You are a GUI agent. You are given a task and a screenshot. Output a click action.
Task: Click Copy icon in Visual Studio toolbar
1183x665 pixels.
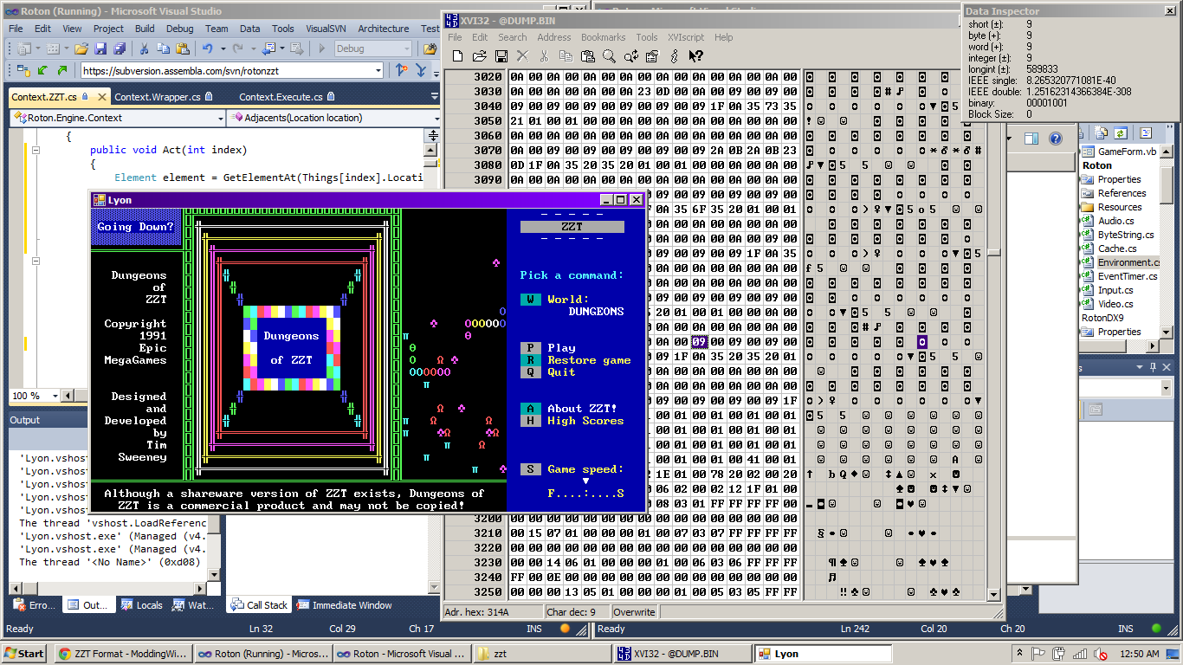[x=163, y=48]
